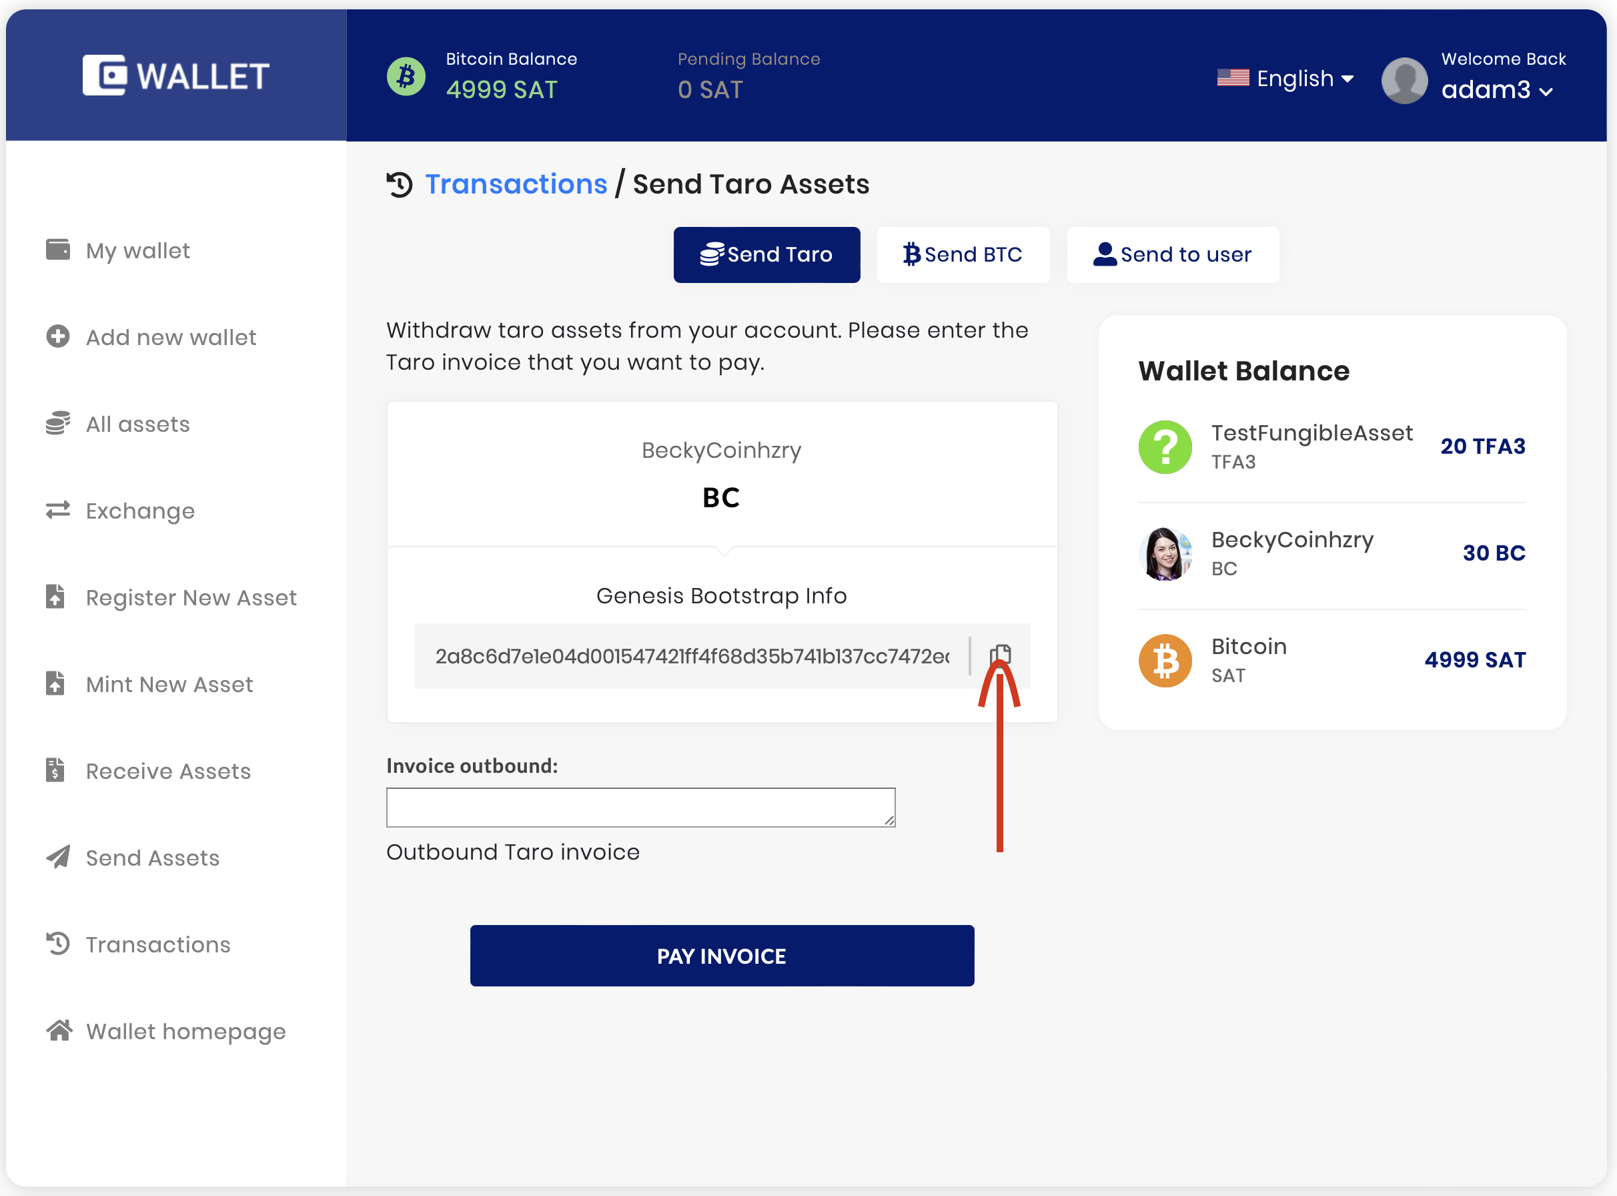Click the TestFungibleAsset question mark icon
1617x1196 pixels.
tap(1165, 446)
